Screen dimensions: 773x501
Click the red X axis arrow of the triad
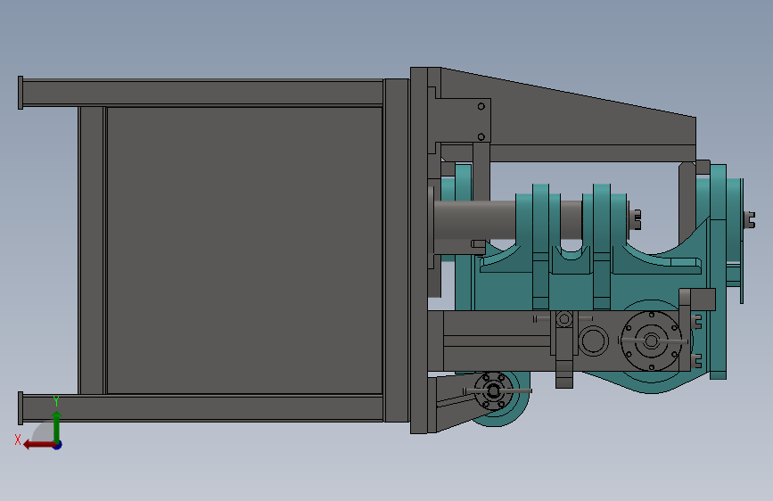coord(38,445)
